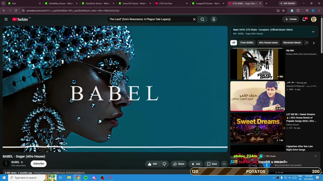The height and width of the screenshot is (181, 323).
Task: Switch to the ShacMuSe Stream tab
Action: pos(97,4)
